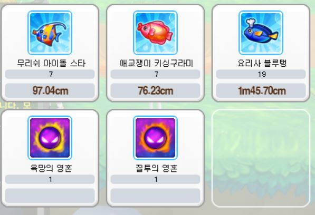
Task: Click the 질투의 영혼 name text
Action: click(156, 168)
